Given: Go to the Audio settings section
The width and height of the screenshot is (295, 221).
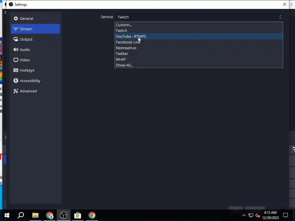Looking at the screenshot, I should click(35, 49).
